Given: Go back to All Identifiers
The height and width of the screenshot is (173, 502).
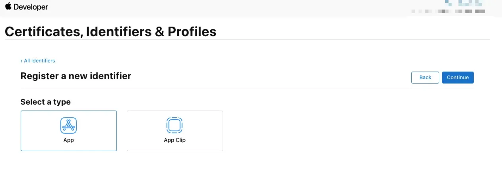Looking at the screenshot, I should click(x=39, y=61).
